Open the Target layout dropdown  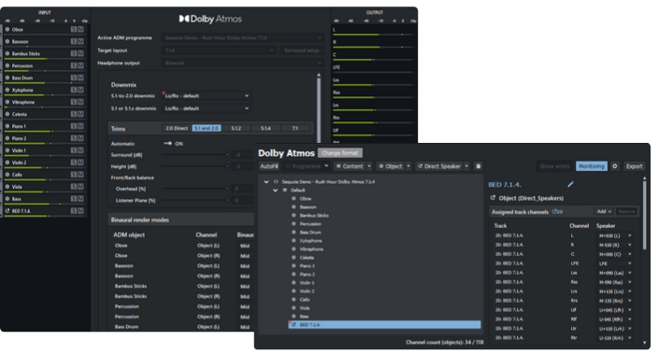click(219, 50)
